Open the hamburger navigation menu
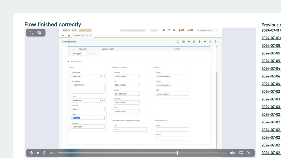The width and height of the screenshot is (281, 158). 63,36
